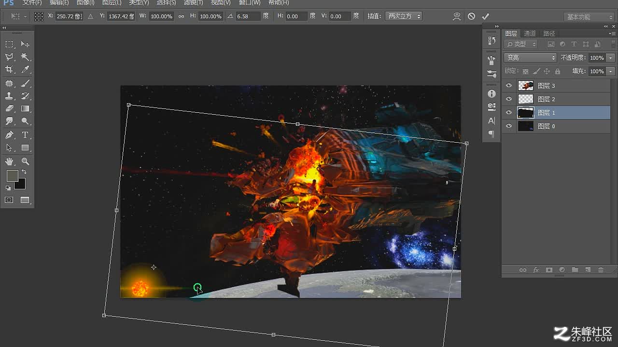This screenshot has width=618, height=347.
Task: Select the Eyedropper tool
Action: 25,70
